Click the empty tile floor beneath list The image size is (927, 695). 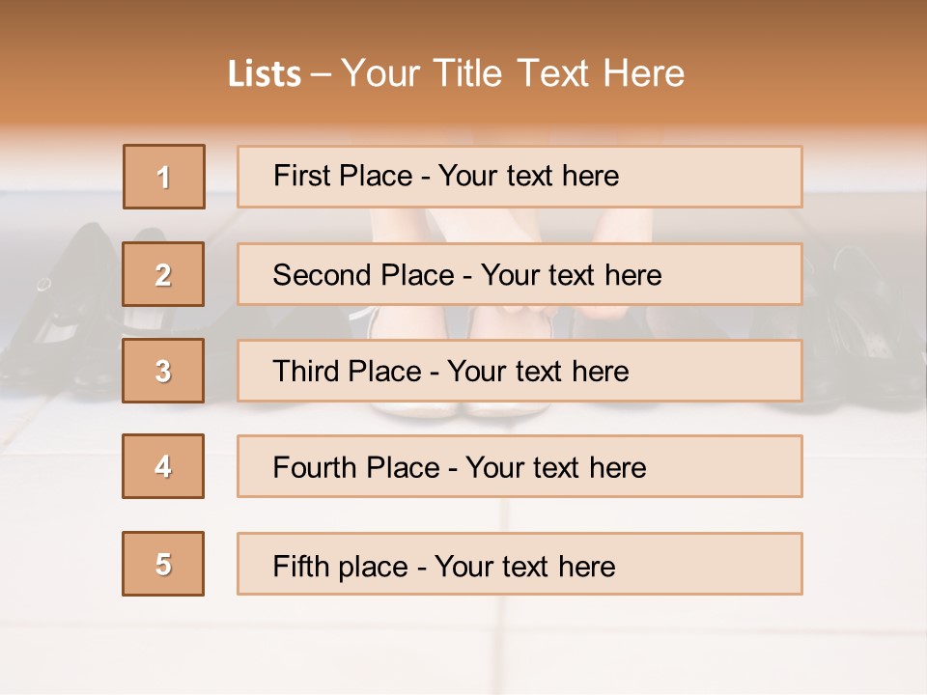click(462, 644)
